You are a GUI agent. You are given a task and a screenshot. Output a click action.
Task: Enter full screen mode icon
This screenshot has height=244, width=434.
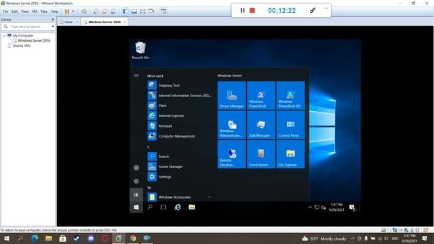pyautogui.click(x=142, y=12)
